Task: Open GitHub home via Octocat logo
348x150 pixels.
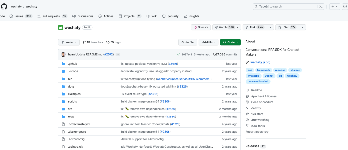Action: pyautogui.click(x=4, y=7)
